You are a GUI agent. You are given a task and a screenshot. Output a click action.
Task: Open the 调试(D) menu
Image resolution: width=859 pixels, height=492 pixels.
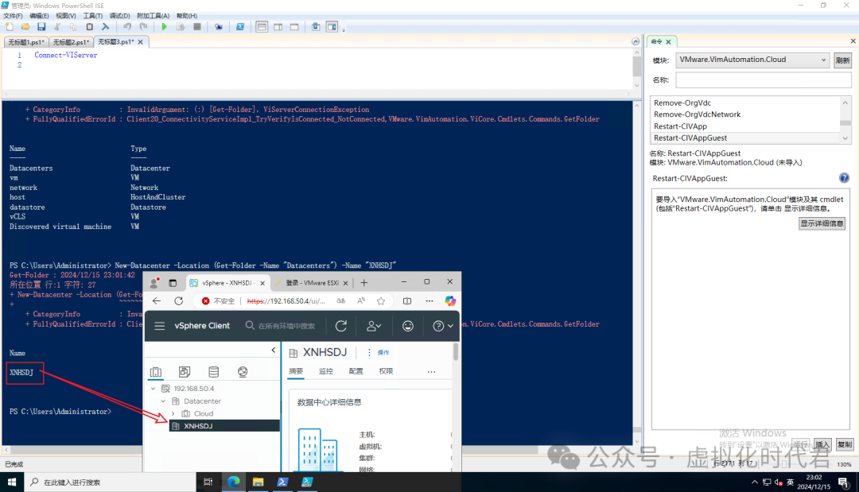point(119,16)
